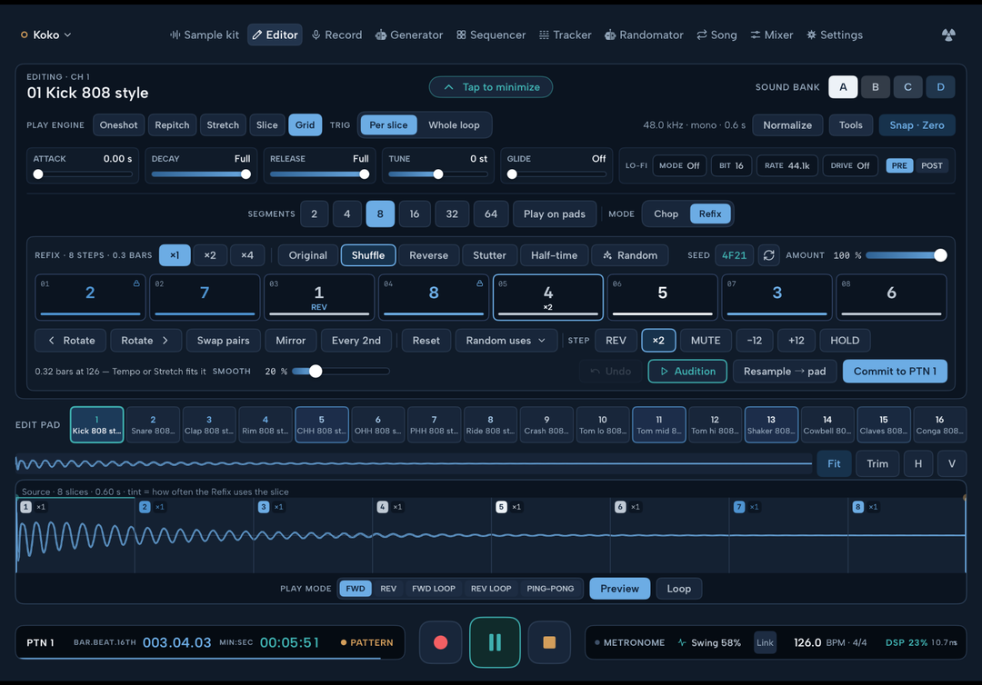982x685 pixels.
Task: Click the Amount slider handle
Action: [940, 255]
